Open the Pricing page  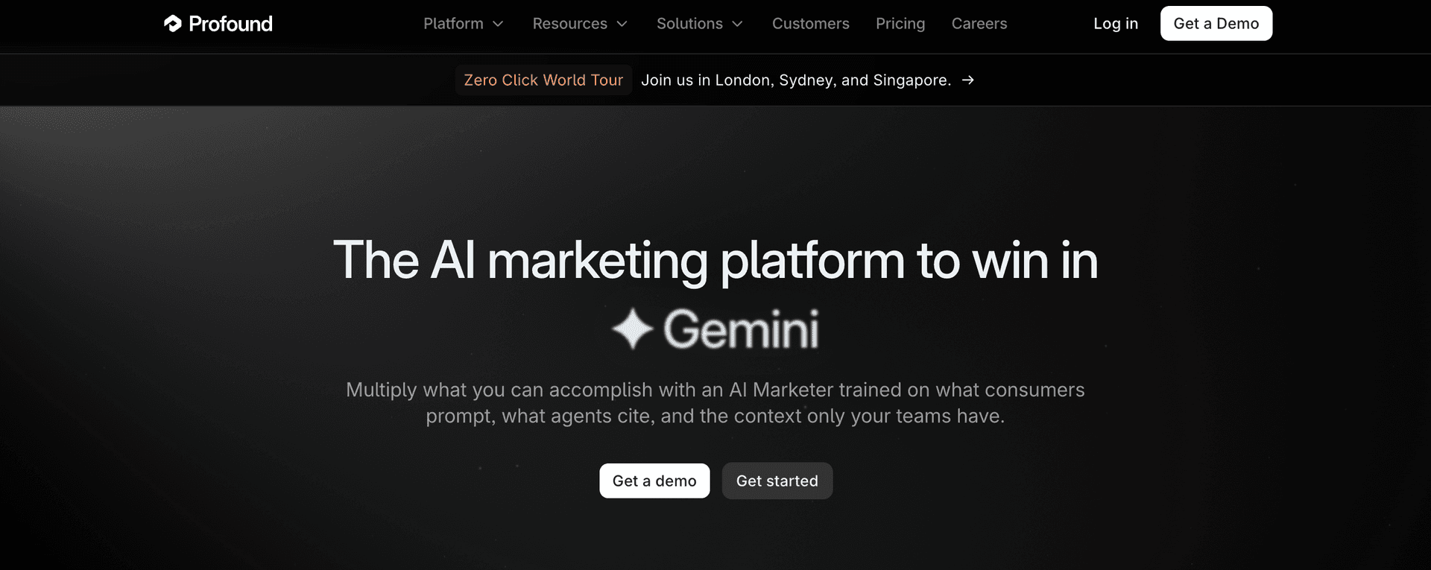900,24
